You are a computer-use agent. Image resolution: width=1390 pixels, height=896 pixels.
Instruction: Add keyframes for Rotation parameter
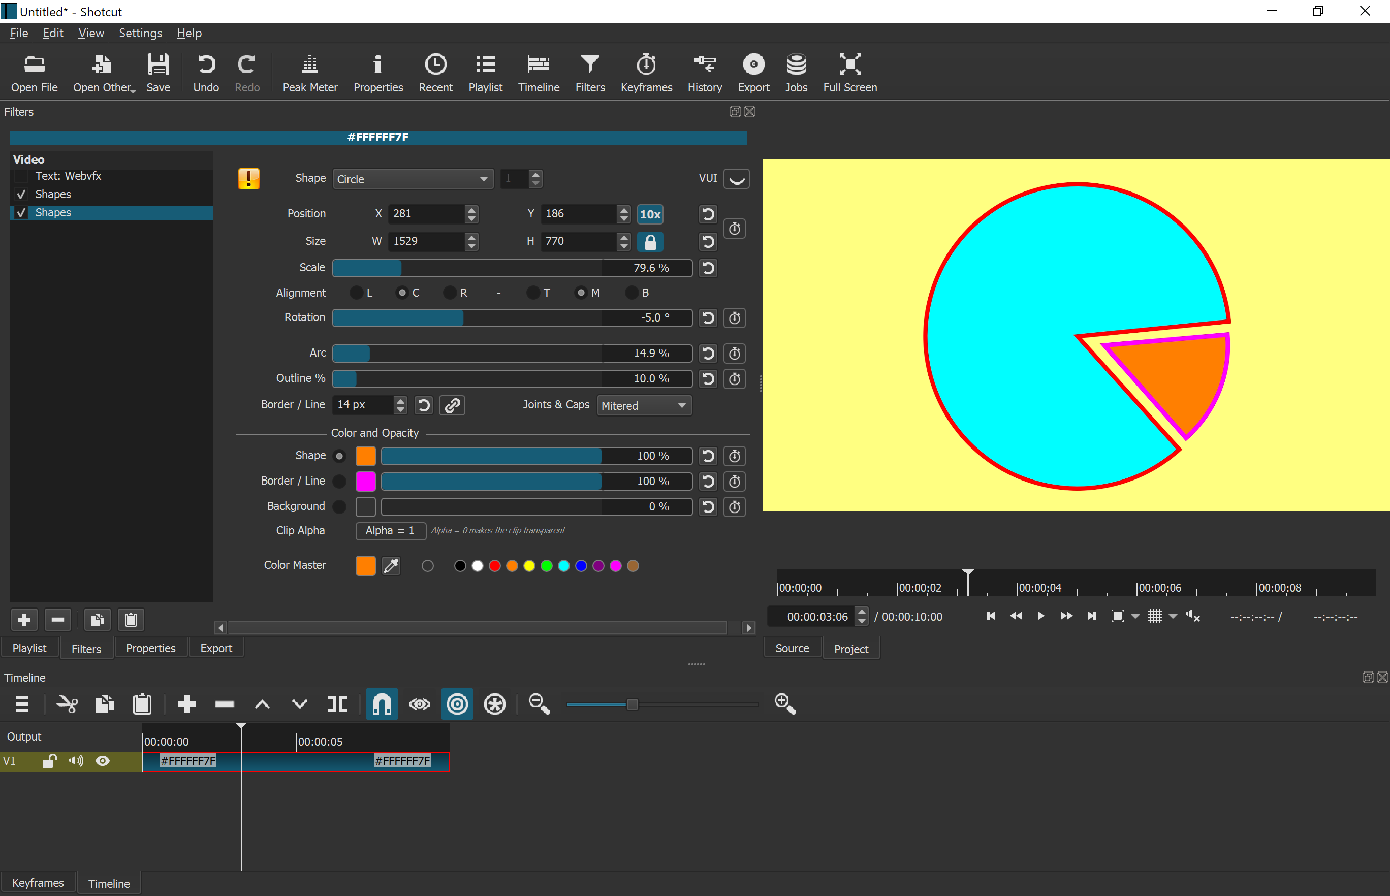(734, 318)
